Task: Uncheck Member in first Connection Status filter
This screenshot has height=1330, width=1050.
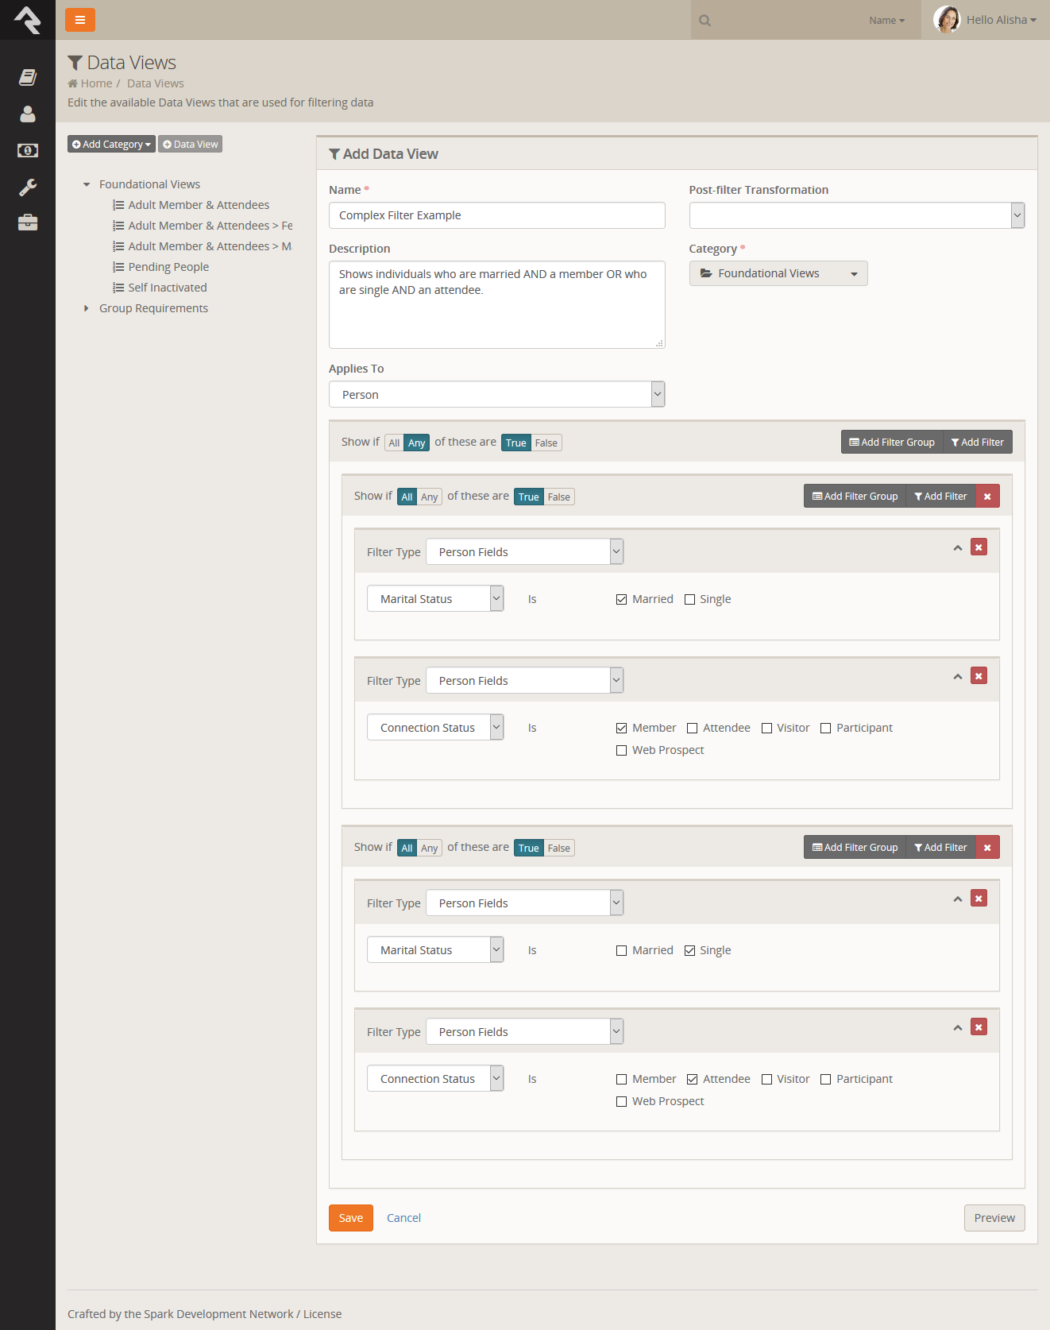Action: [621, 729]
